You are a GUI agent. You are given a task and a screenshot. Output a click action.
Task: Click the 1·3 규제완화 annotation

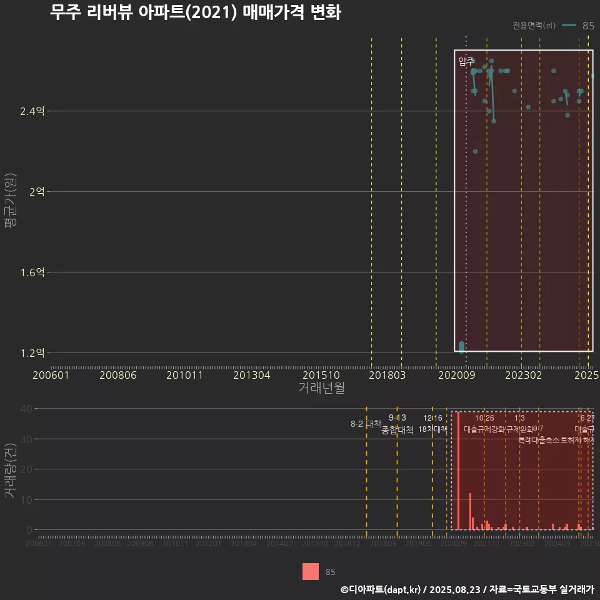tap(519, 424)
